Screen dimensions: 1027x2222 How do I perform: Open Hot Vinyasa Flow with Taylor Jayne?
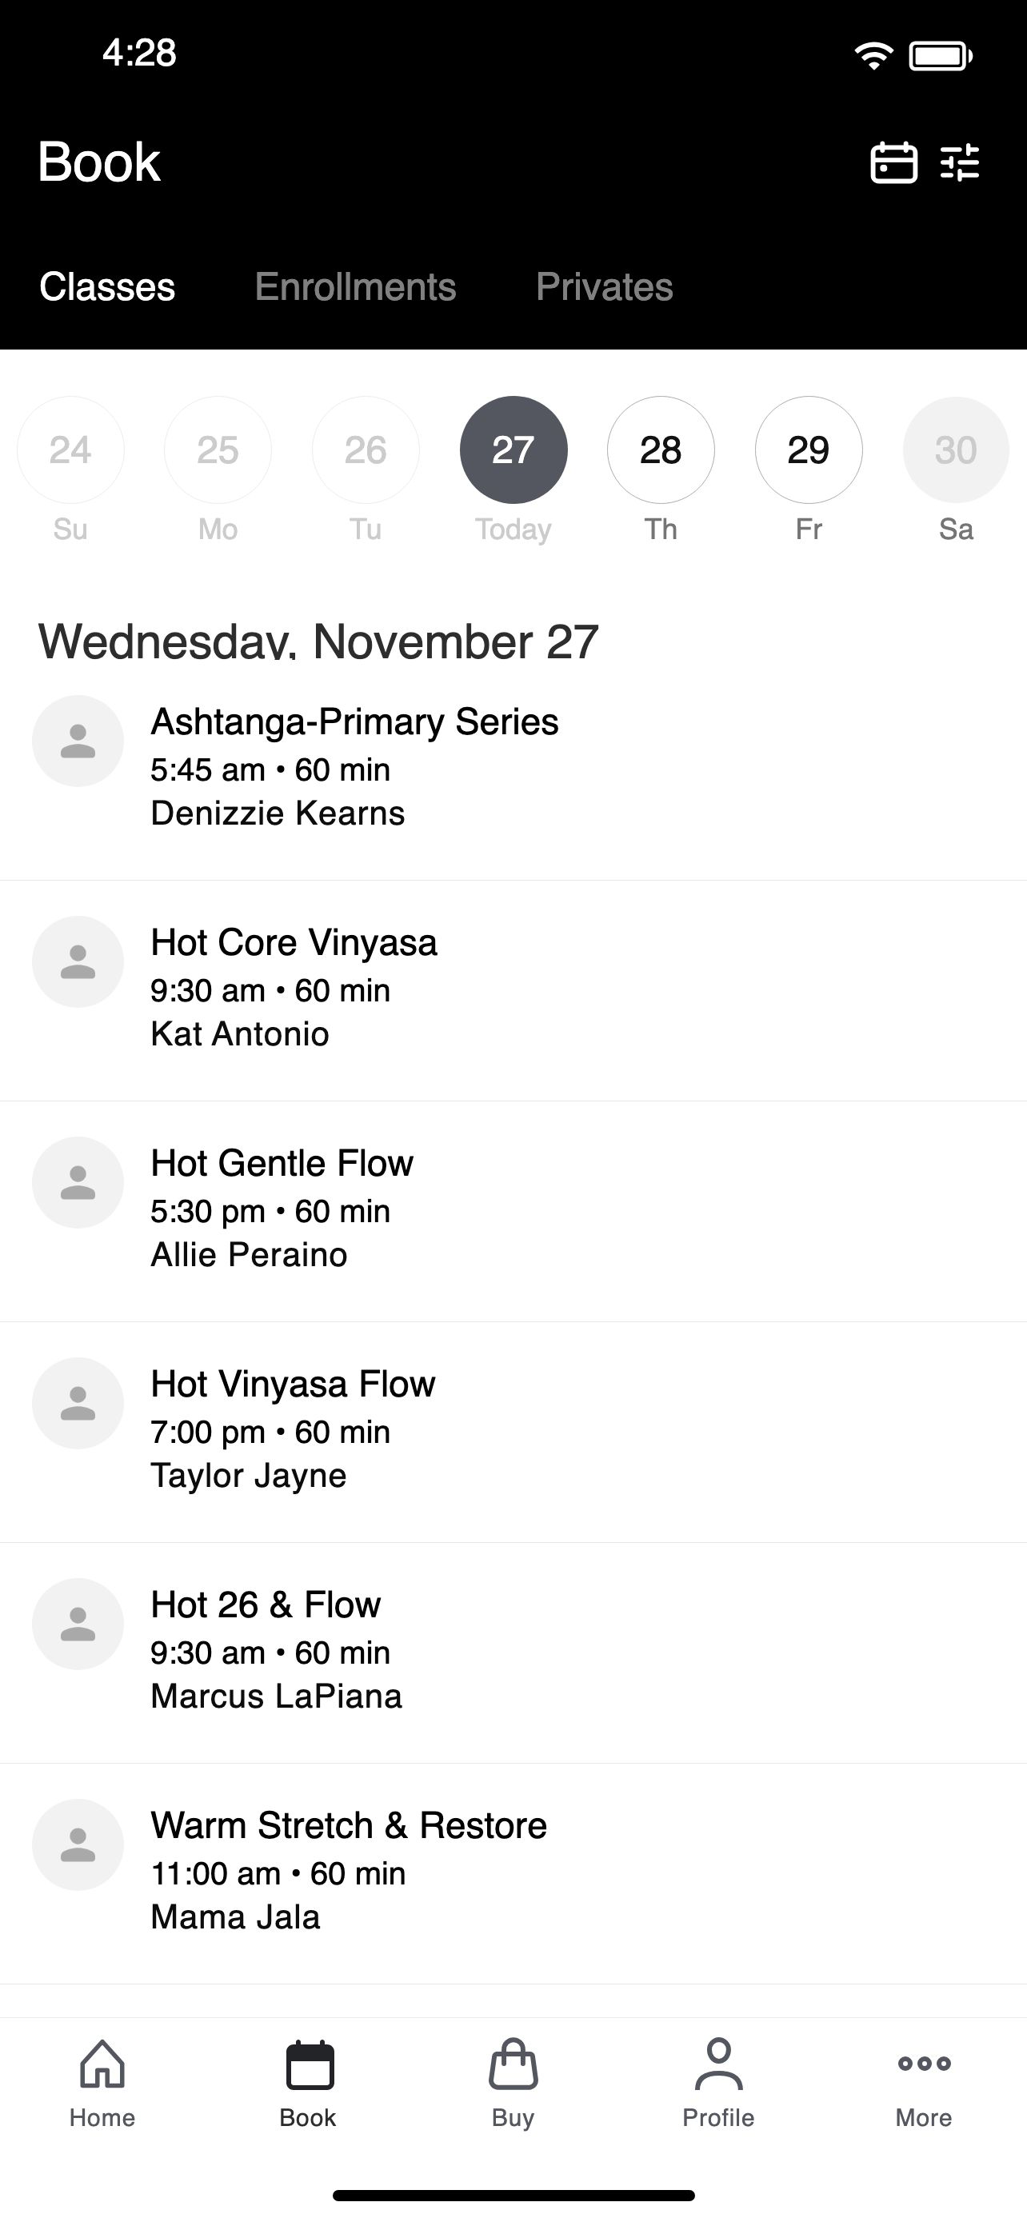click(x=513, y=1432)
